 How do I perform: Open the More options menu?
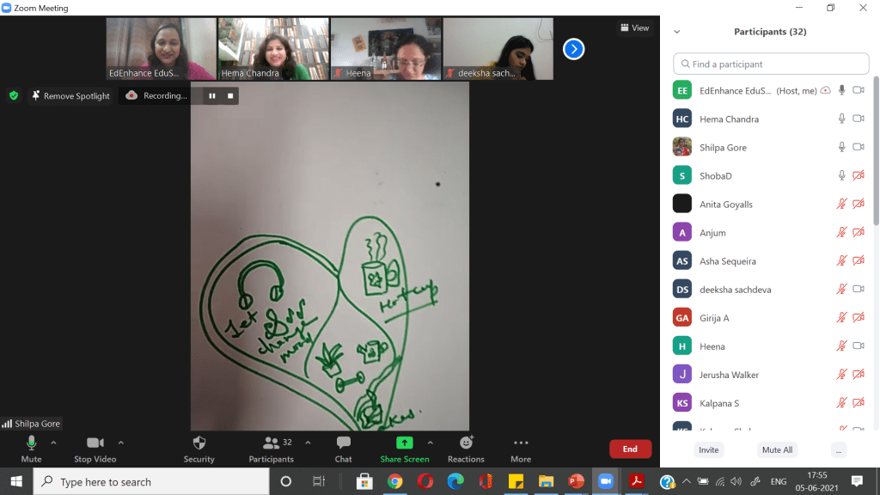click(520, 448)
